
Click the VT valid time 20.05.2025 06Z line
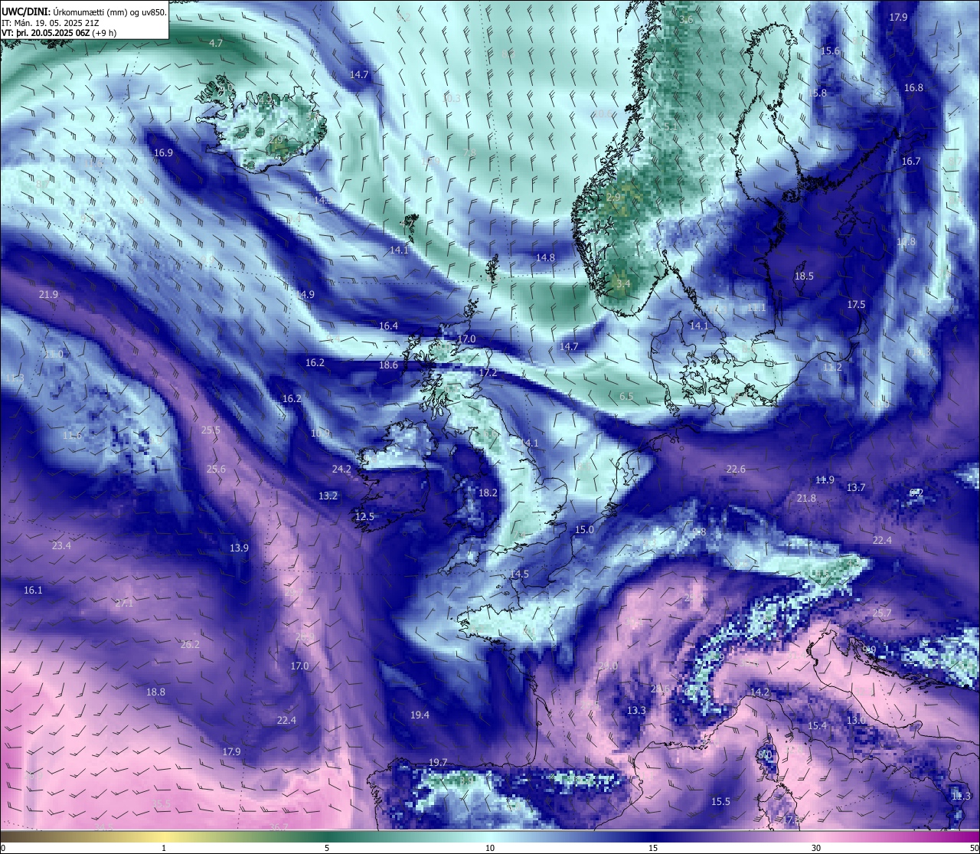pos(59,33)
